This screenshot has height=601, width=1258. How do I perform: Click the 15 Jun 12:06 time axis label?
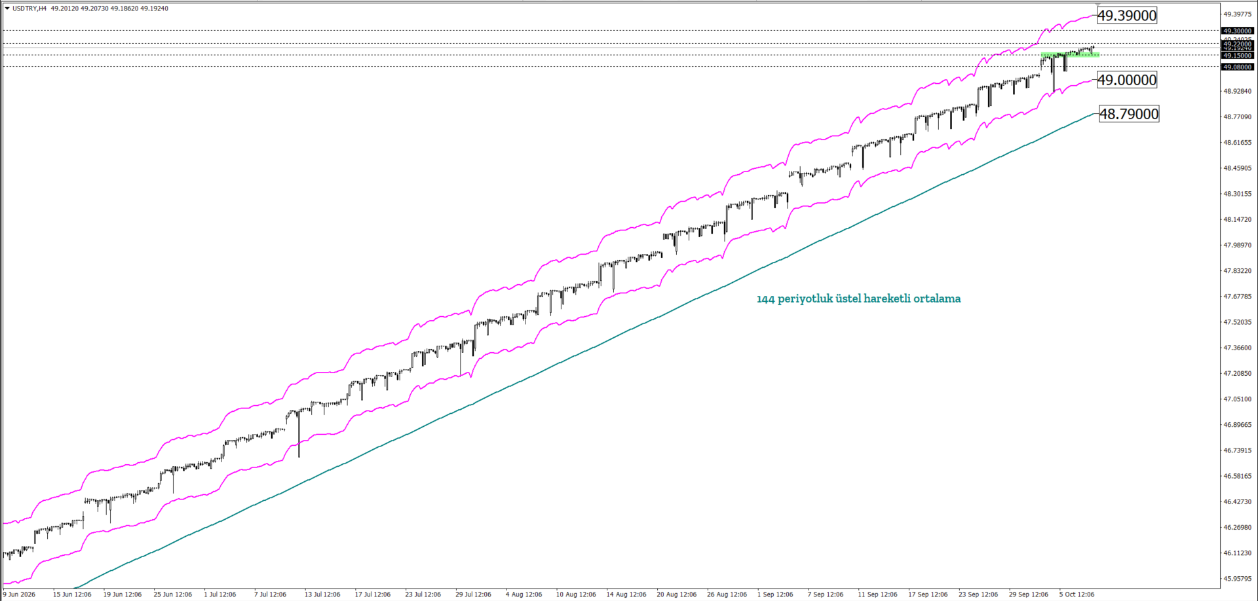(x=72, y=594)
